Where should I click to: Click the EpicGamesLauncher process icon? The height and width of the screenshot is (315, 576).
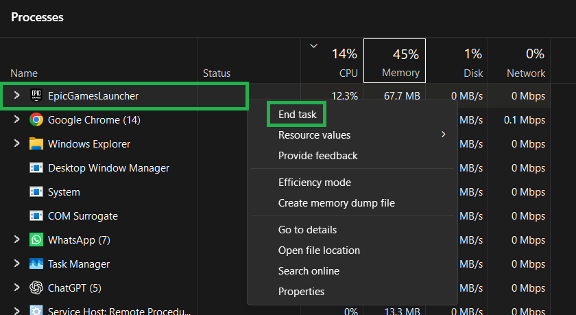click(36, 96)
